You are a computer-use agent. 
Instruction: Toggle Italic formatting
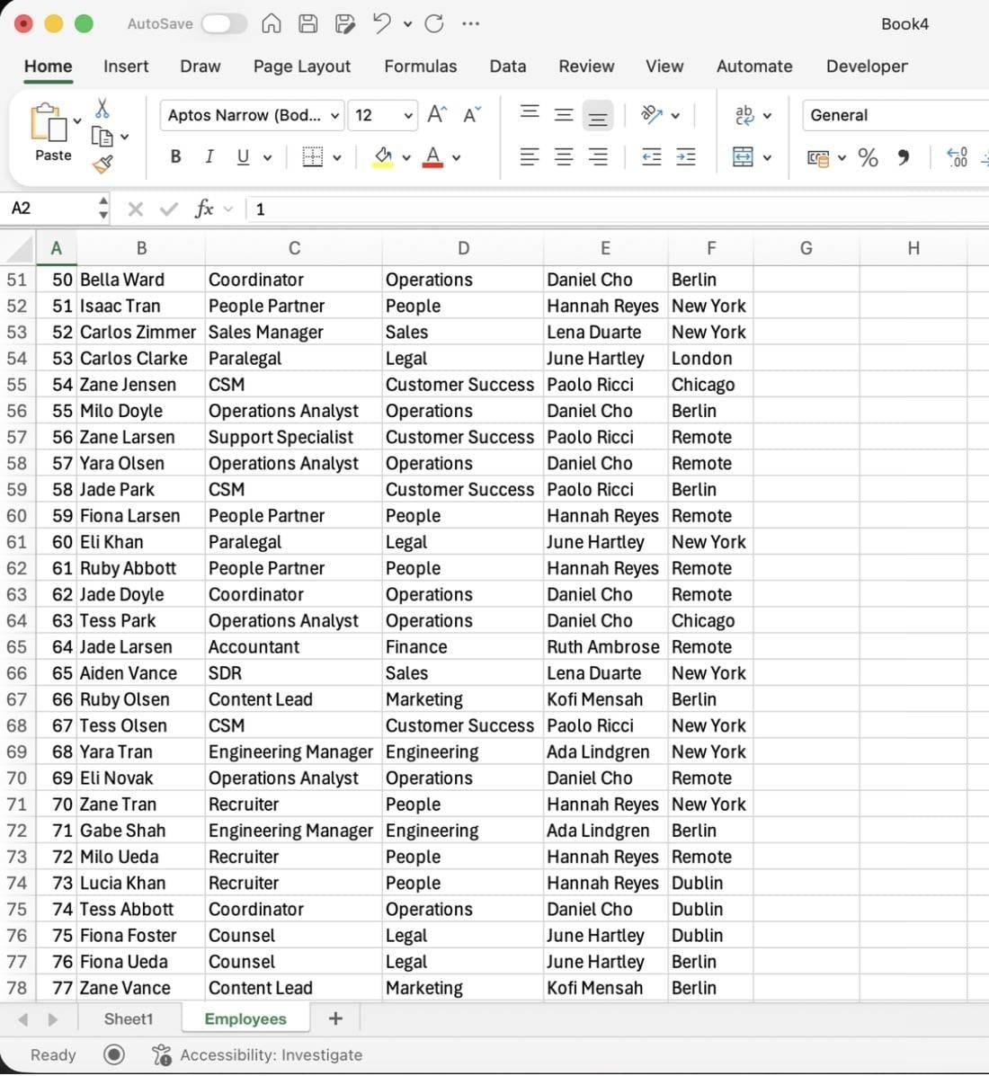[209, 157]
